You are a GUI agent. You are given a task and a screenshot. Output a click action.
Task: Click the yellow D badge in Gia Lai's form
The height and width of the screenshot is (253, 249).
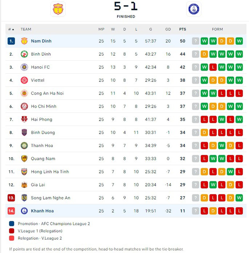[230, 185]
